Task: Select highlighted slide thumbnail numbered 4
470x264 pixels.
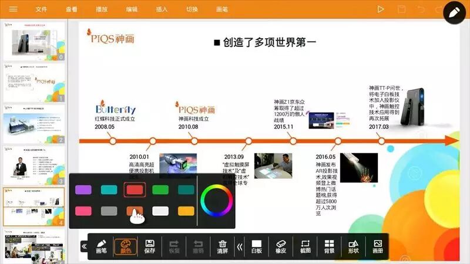Action: click(34, 207)
